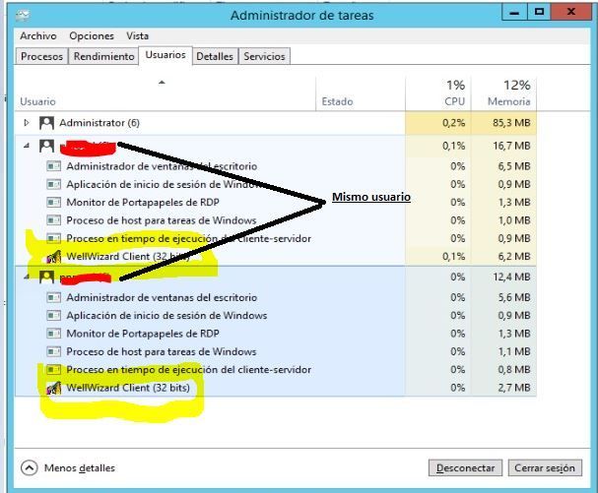Click the 0,2% CPU value
Screen dimensions: 598x493
(454, 123)
